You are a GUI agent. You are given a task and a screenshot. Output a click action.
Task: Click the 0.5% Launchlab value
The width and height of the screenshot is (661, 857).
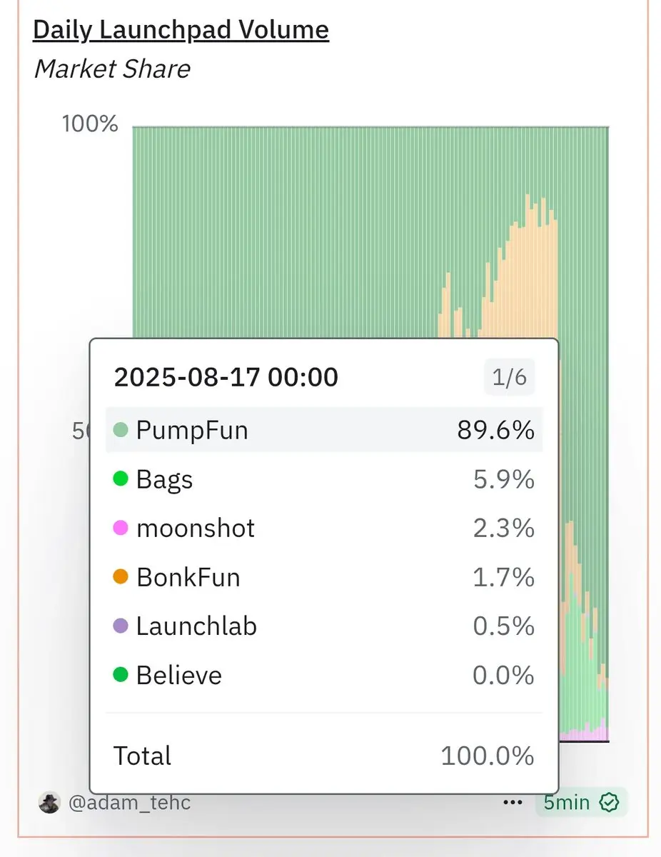pos(504,626)
